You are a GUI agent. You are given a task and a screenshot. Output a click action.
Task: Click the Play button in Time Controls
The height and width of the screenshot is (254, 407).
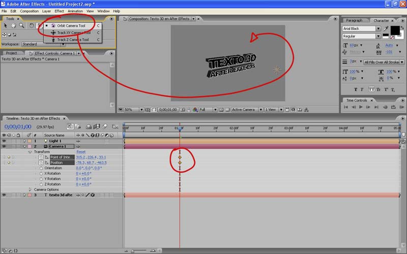[361, 107]
